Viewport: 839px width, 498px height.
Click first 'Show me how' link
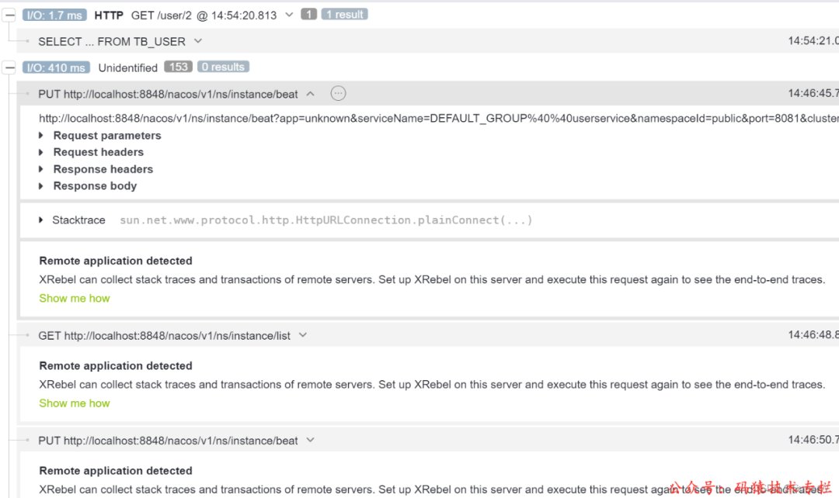point(75,298)
